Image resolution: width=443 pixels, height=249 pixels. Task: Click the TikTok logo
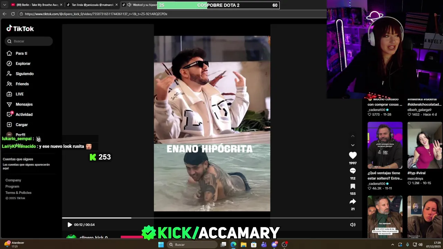20,29
